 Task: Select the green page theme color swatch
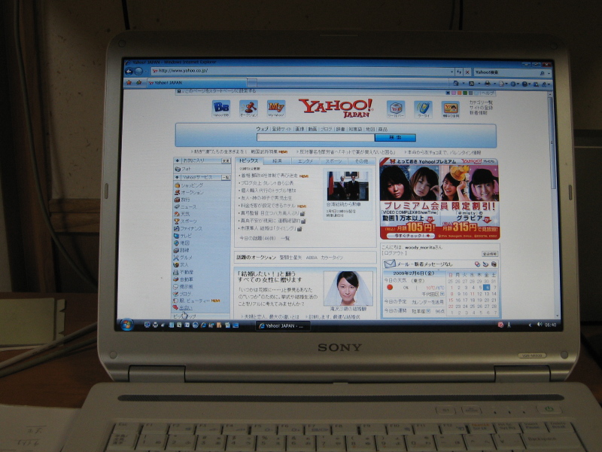pyautogui.click(x=465, y=93)
